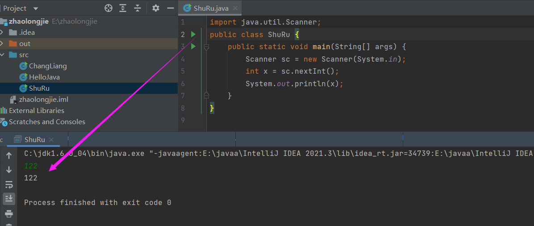Click the 'System.out.println(x);' line
Image resolution: width=534 pixels, height=226 pixels.
tap(295, 84)
